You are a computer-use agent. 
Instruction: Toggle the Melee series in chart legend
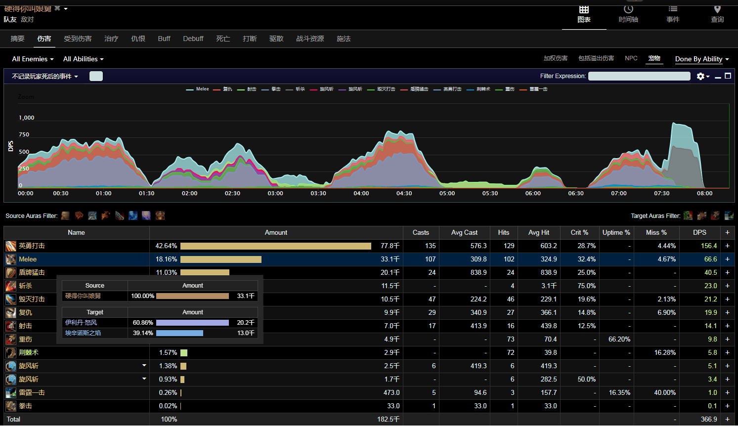tap(198, 89)
